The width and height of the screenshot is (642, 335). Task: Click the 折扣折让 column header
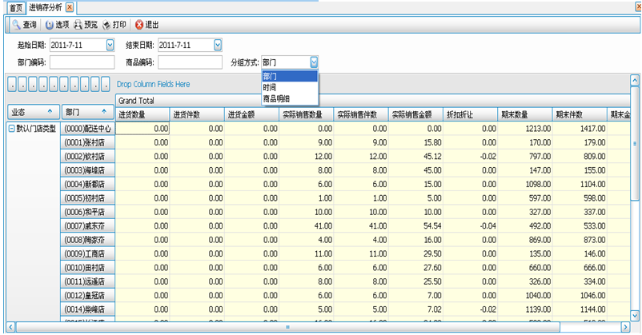point(471,114)
